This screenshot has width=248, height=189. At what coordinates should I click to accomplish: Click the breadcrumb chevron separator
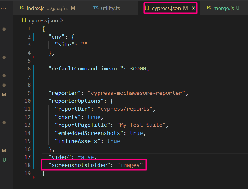point(61,20)
